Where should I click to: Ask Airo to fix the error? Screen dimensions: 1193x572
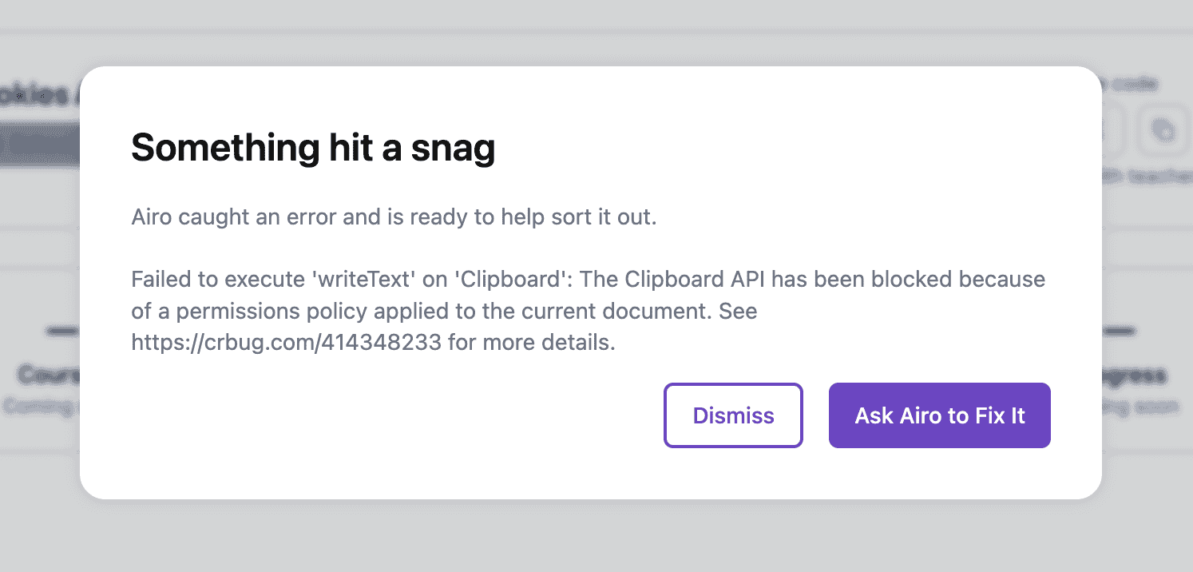[x=940, y=415]
